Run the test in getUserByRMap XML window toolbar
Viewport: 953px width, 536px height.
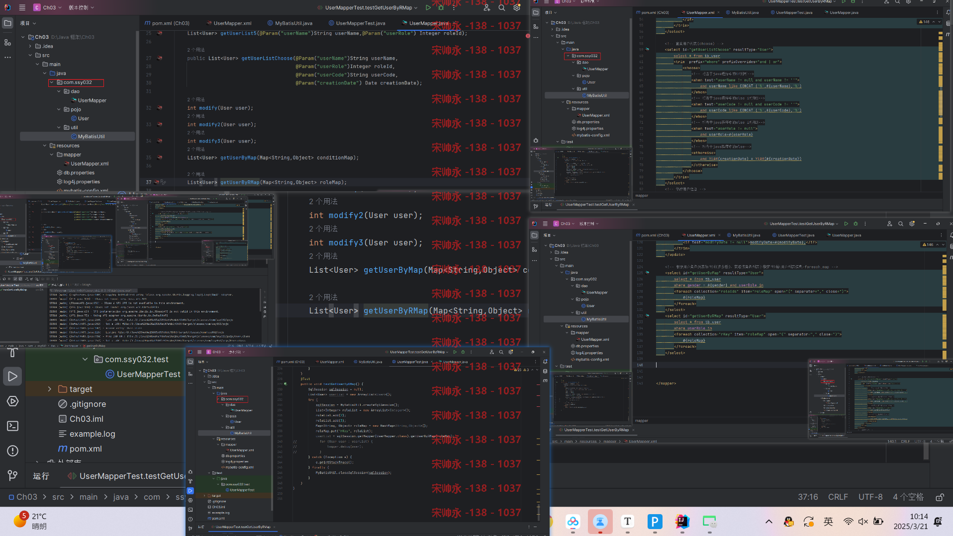[x=846, y=224]
